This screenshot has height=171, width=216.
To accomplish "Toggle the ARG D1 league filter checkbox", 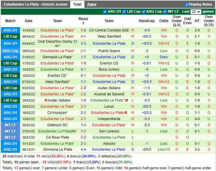I will click(105, 11).
